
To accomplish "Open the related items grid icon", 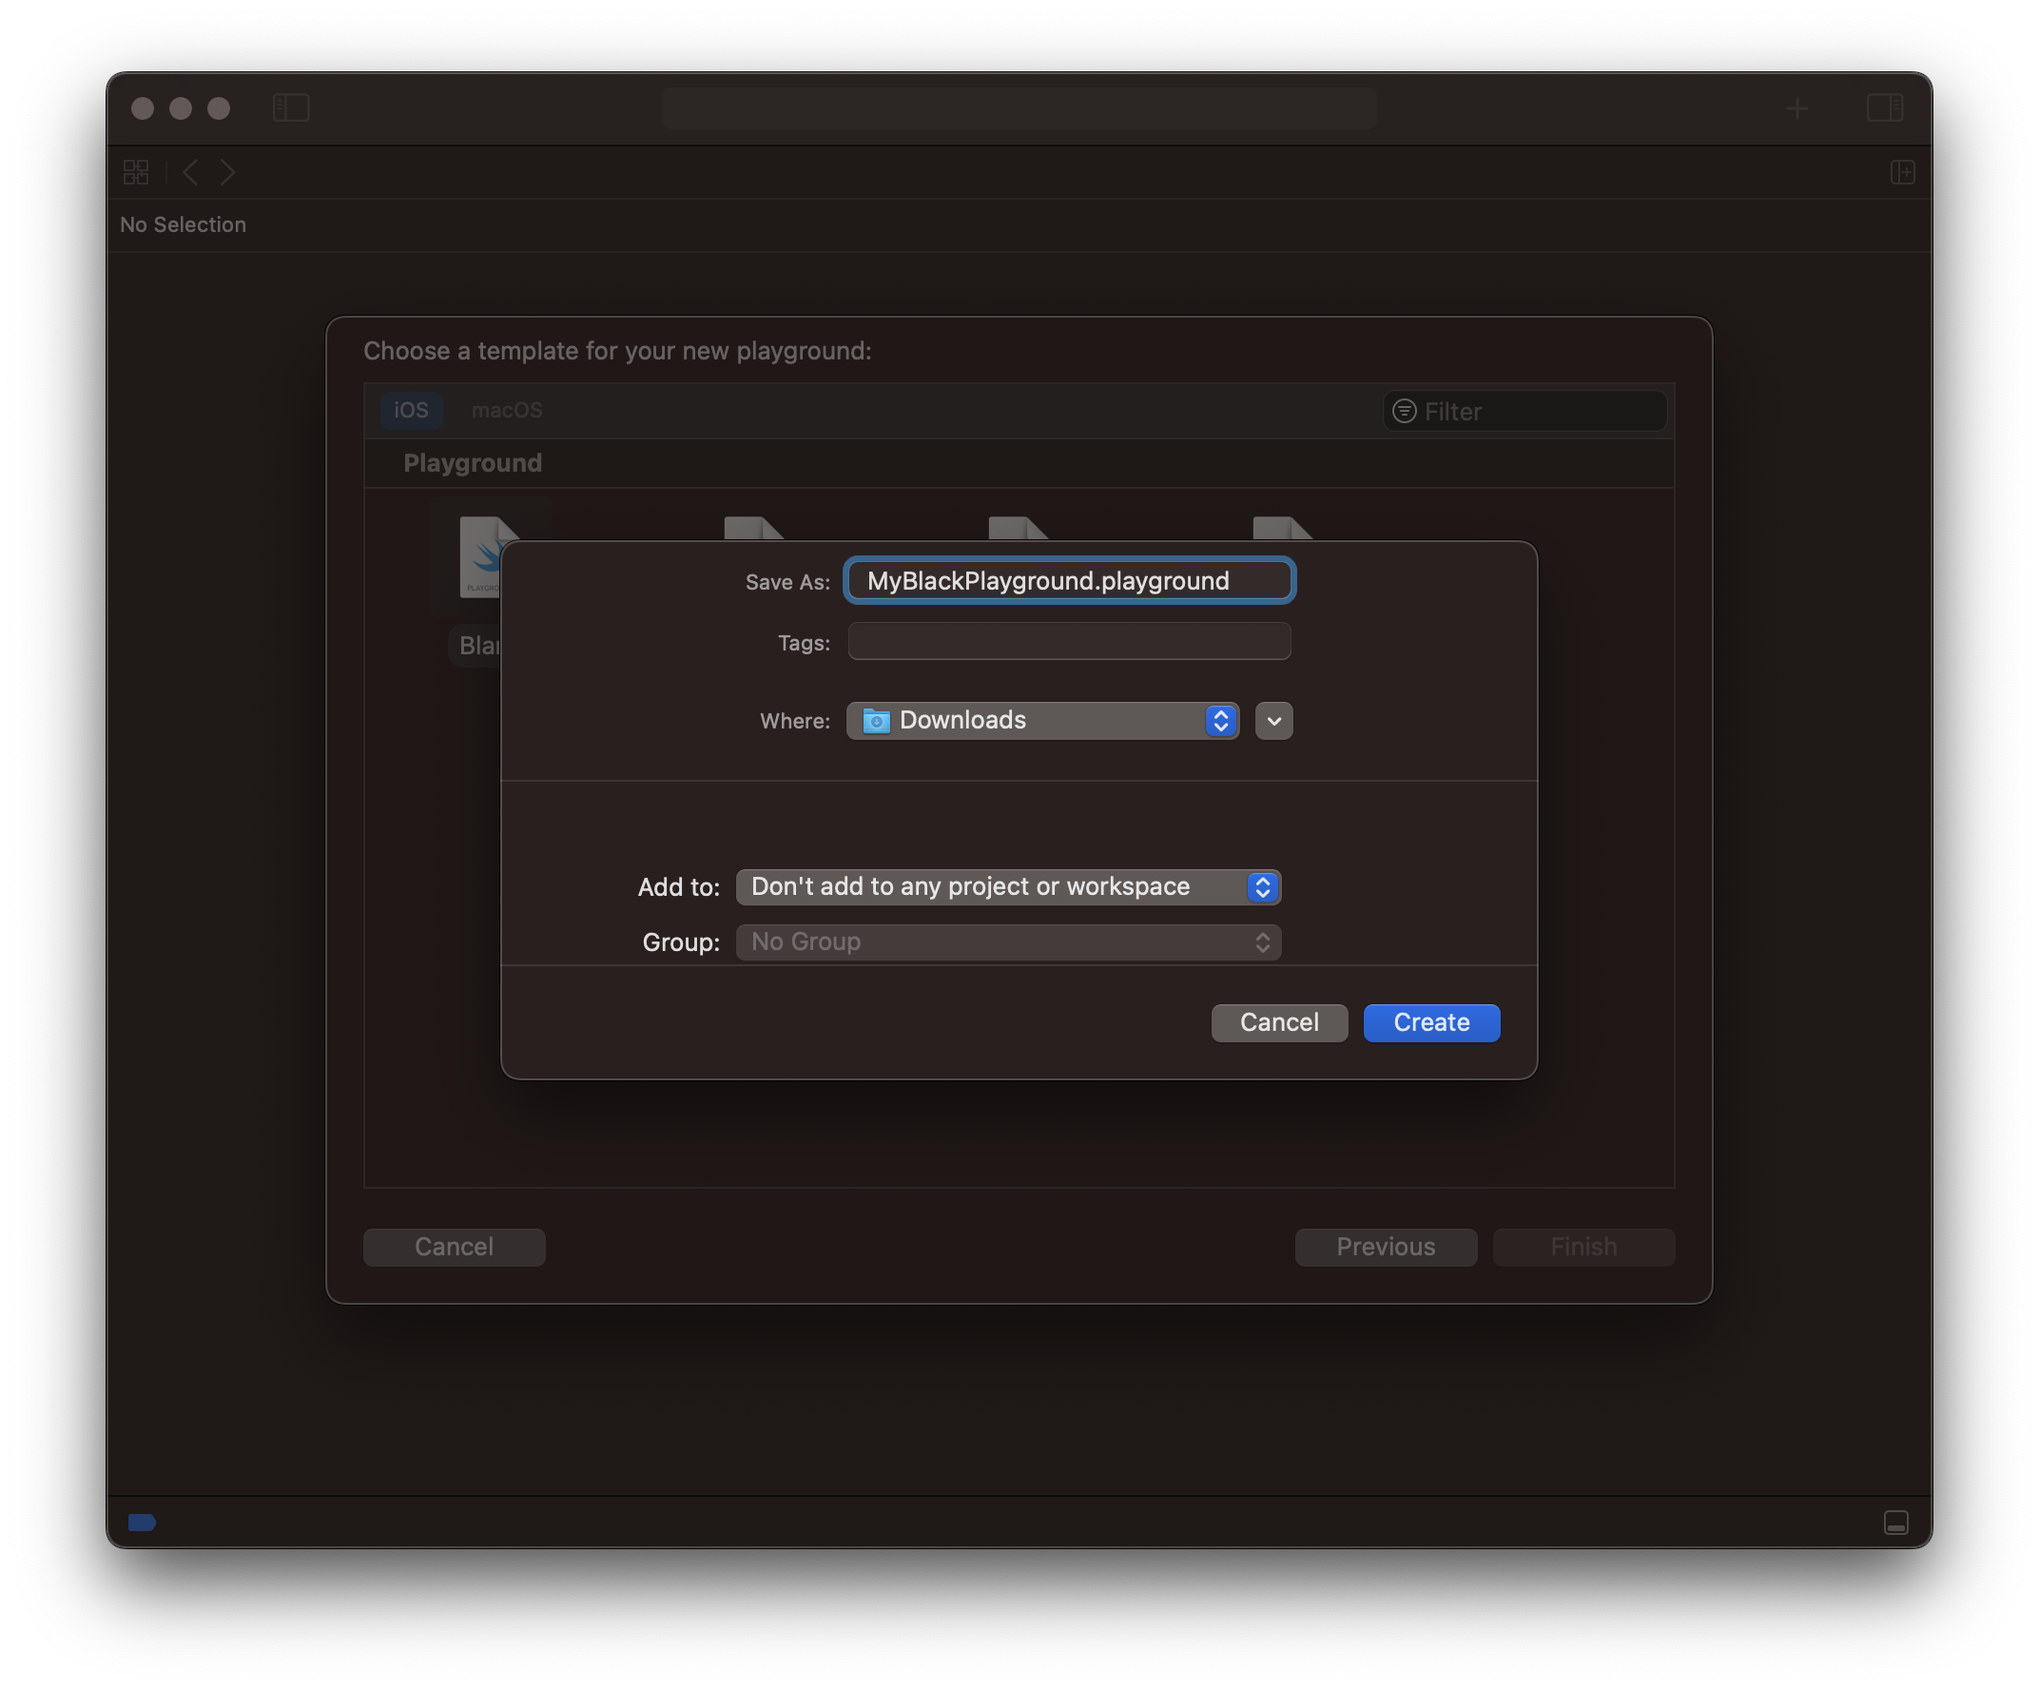I will pyautogui.click(x=136, y=173).
